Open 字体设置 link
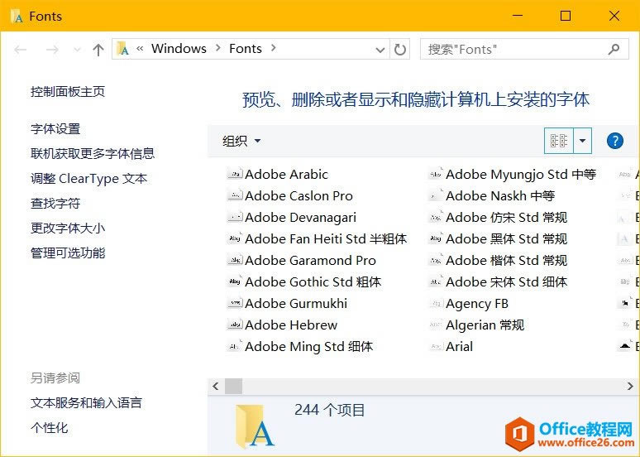The height and width of the screenshot is (457, 640). (x=55, y=129)
